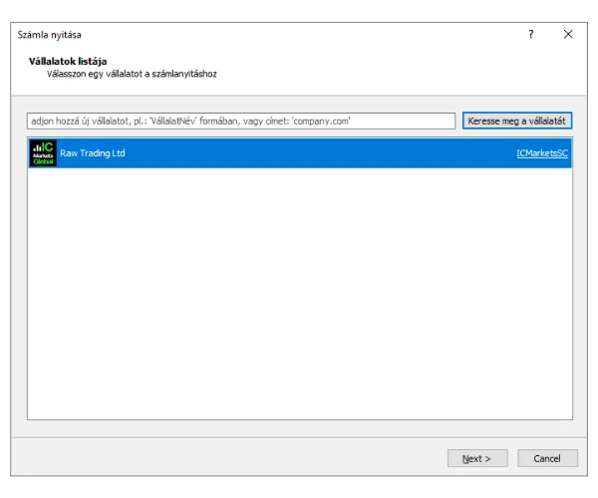
Task: Click the gray gap between Next and Cancel
Action: [x=512, y=458]
